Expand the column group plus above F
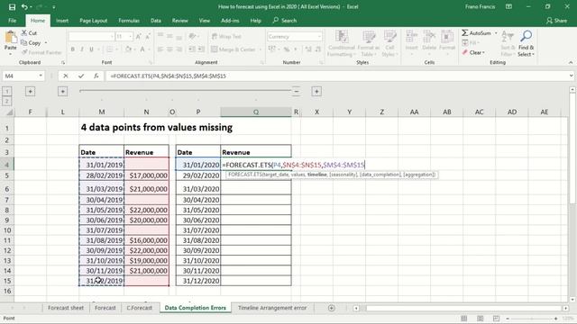577x324 pixels. [x=30, y=91]
